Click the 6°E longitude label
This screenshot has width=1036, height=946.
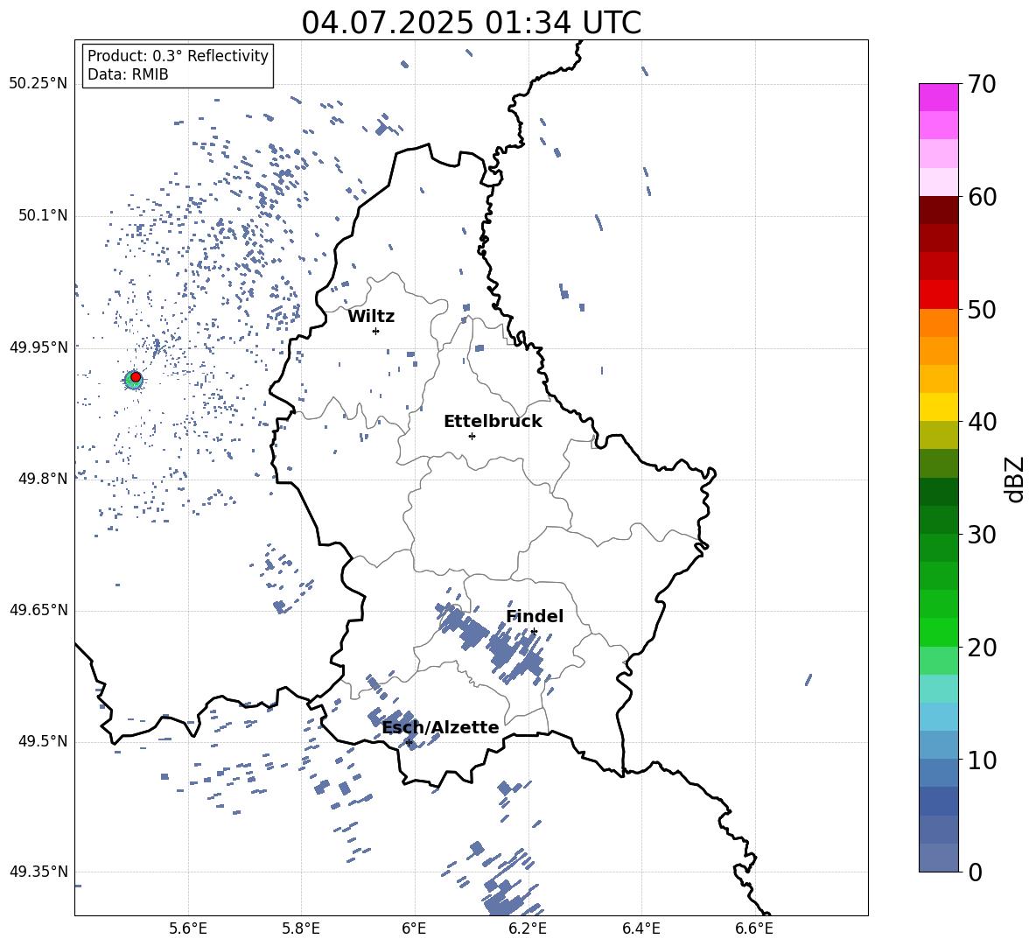tap(414, 928)
